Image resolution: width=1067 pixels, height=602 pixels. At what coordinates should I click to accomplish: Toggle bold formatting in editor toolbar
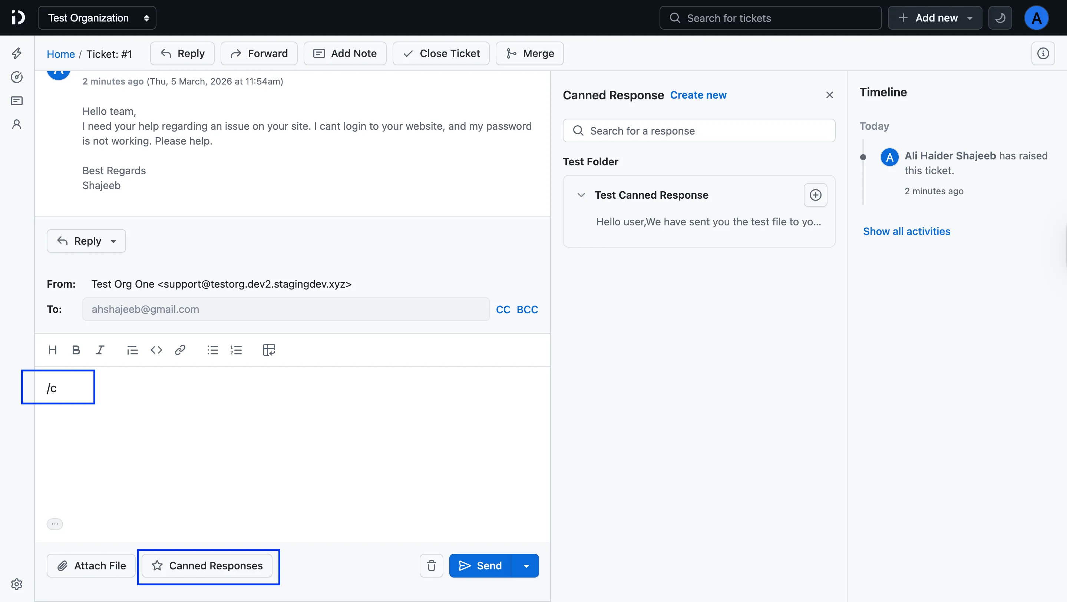tap(76, 350)
